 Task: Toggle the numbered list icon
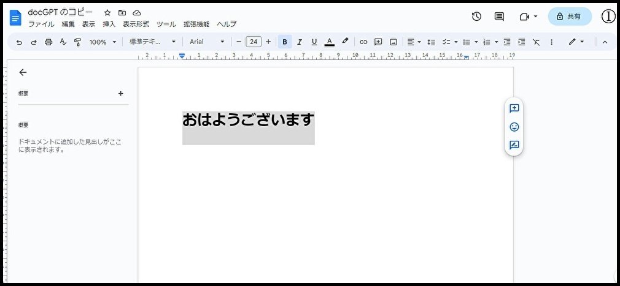point(487,42)
